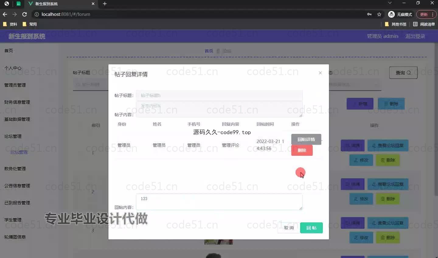Screen dimensions: 438x258
Task: Open 个人中心 in the sidebar
Action: point(13,68)
